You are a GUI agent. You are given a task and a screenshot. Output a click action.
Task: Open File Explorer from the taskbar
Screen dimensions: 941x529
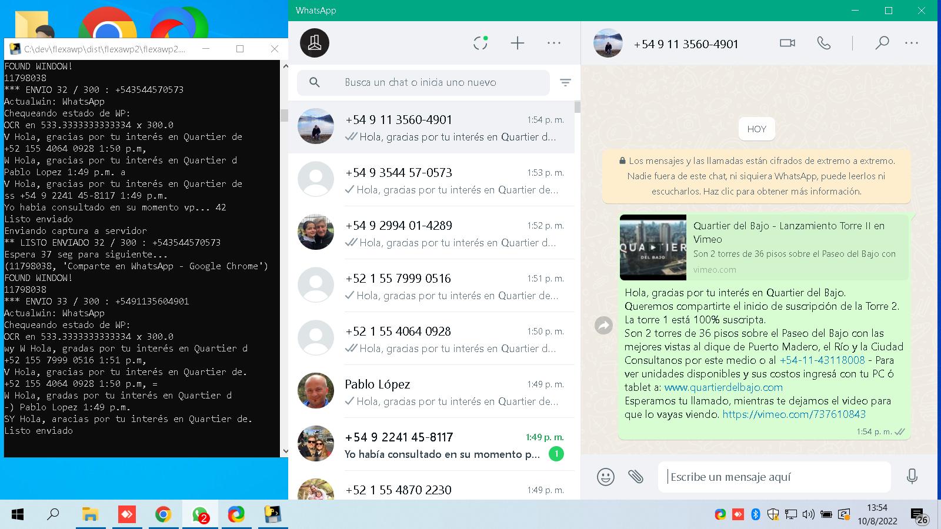90,514
